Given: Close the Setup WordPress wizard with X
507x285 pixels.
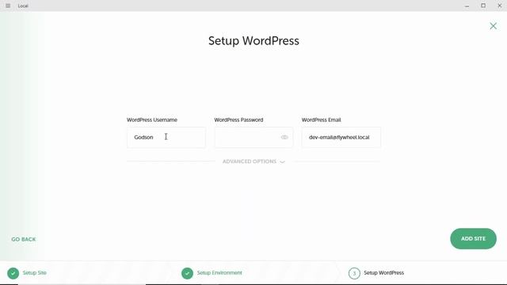Looking at the screenshot, I should (493, 26).
